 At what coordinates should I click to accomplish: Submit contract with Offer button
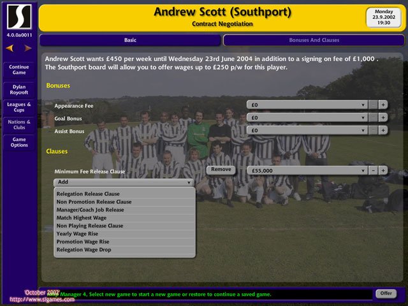(x=386, y=293)
